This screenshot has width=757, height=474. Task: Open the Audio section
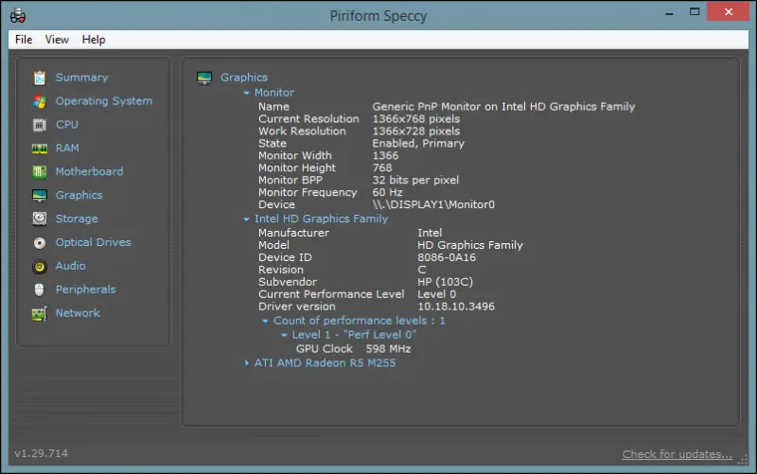(70, 266)
